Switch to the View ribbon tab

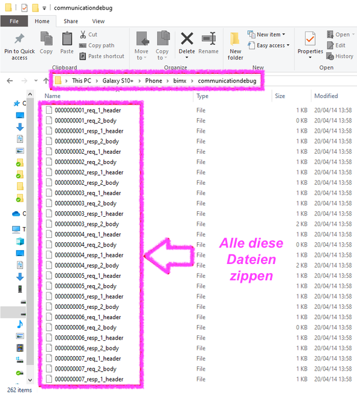coord(98,21)
